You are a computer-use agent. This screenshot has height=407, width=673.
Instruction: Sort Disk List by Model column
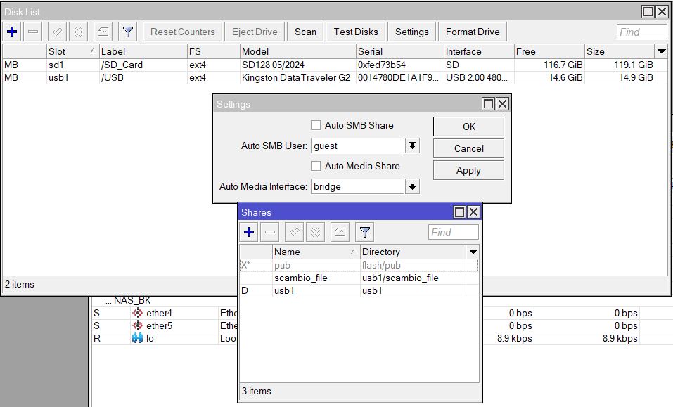point(298,51)
